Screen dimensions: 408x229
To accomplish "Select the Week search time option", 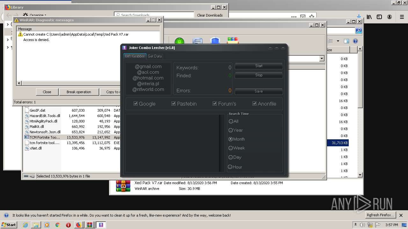I will (230, 148).
